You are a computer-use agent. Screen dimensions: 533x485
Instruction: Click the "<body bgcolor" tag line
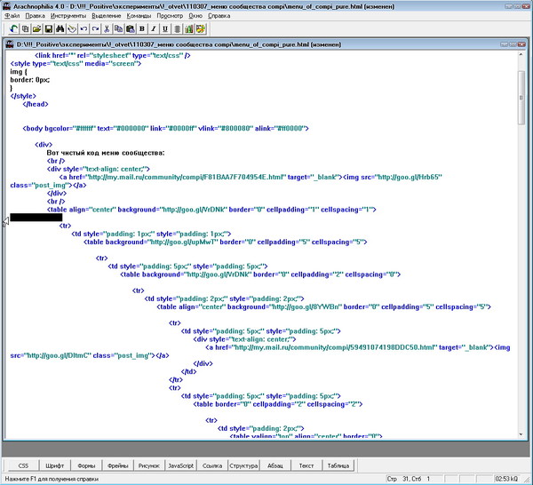coord(165,129)
